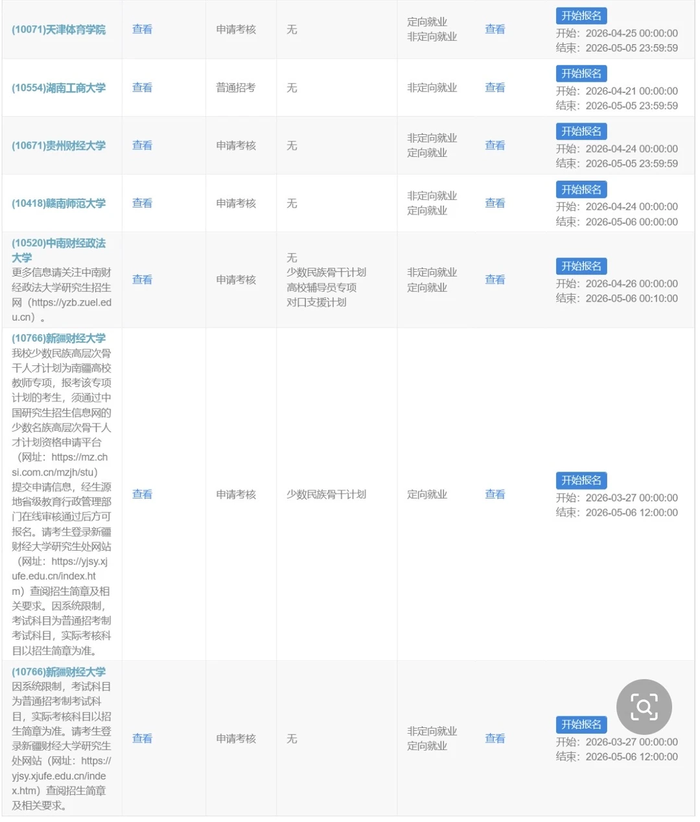The image size is (700, 822).
Task: Click 开始报名 for 湖南工商大学
Action: tap(581, 73)
